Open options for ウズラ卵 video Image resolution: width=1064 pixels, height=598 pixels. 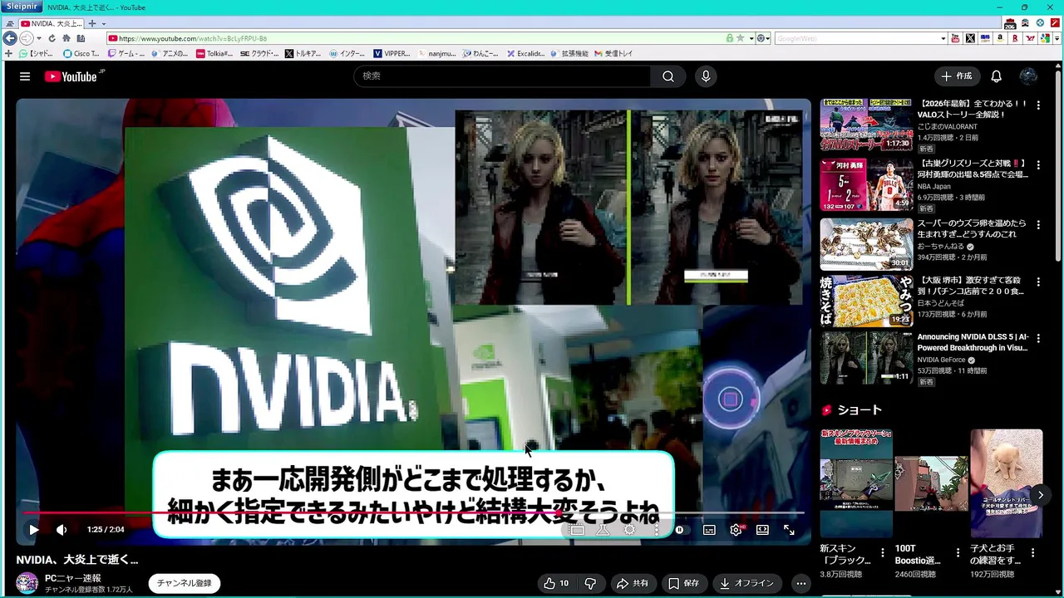(1038, 225)
